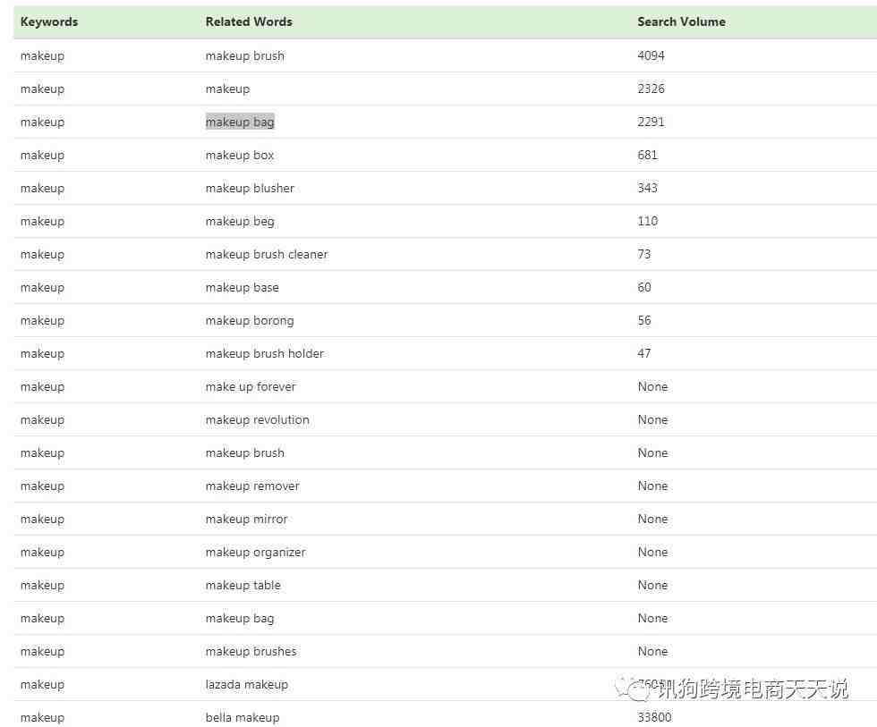Select the makeup blusher entry
The height and width of the screenshot is (727, 877).
250,188
